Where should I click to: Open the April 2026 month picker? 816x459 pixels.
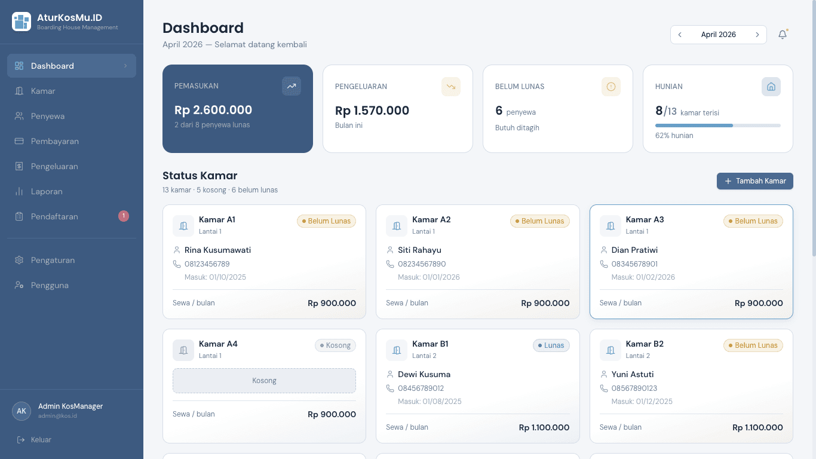point(719,35)
